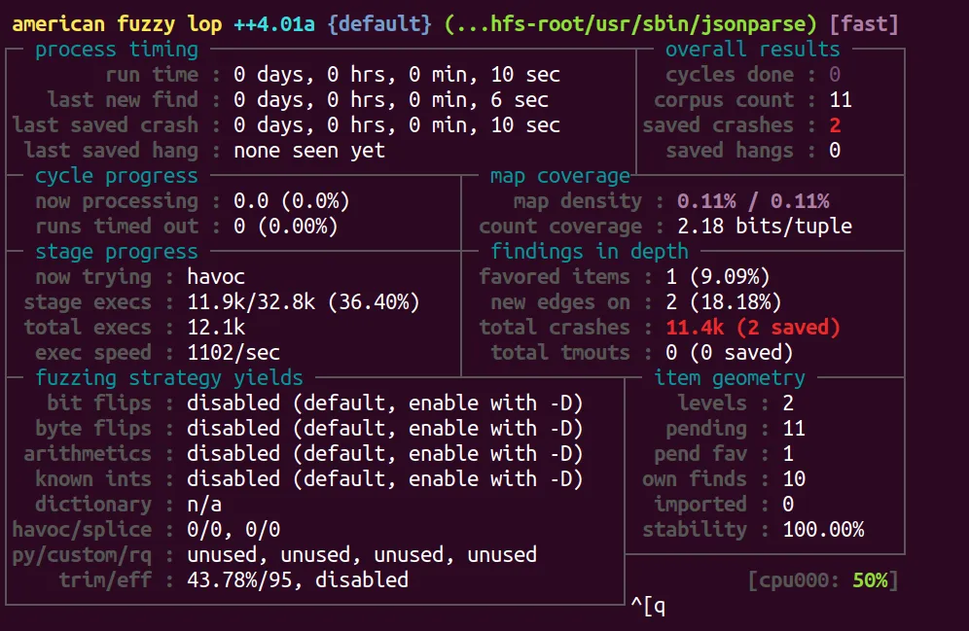The image size is (969, 631).
Task: Click the "fuzzing strategy yields" section header
Action: point(169,378)
